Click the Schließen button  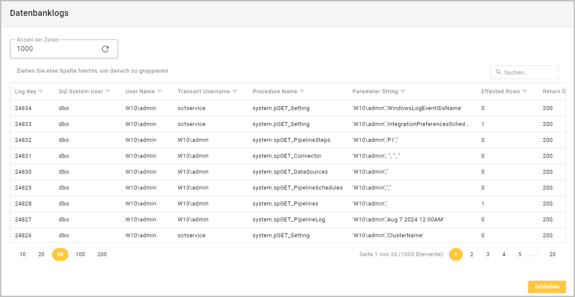(547, 287)
